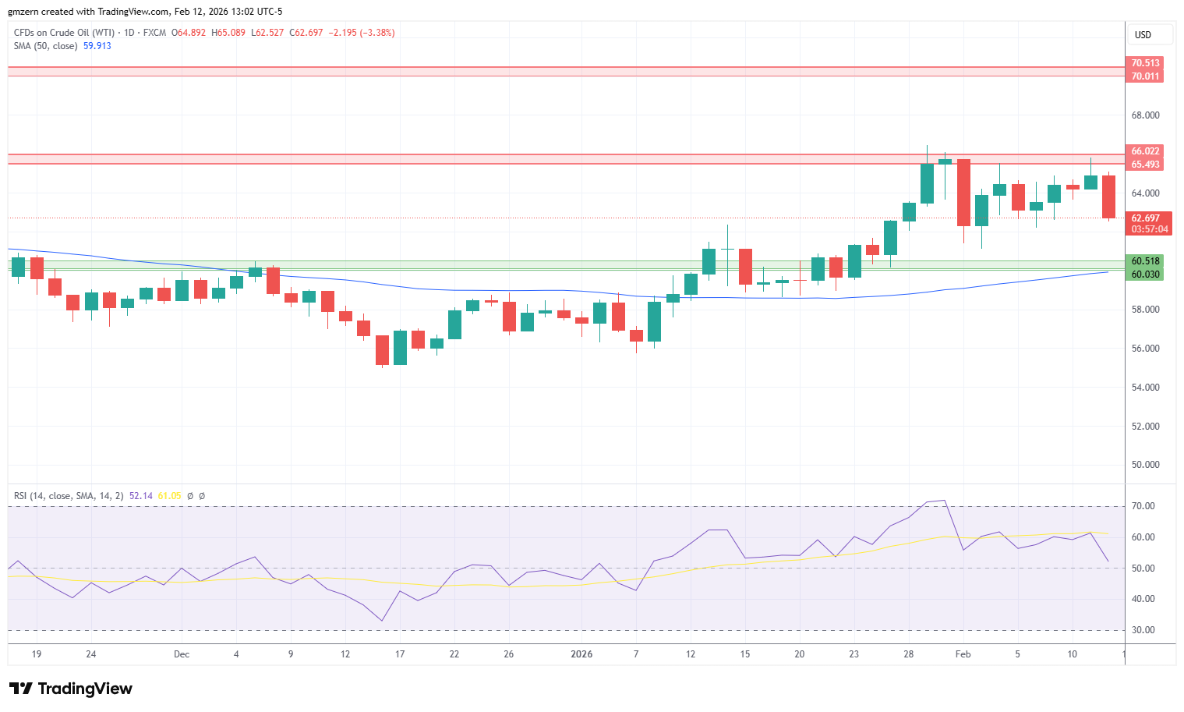
Task: Click the "70.011" price tag
Action: [1145, 76]
